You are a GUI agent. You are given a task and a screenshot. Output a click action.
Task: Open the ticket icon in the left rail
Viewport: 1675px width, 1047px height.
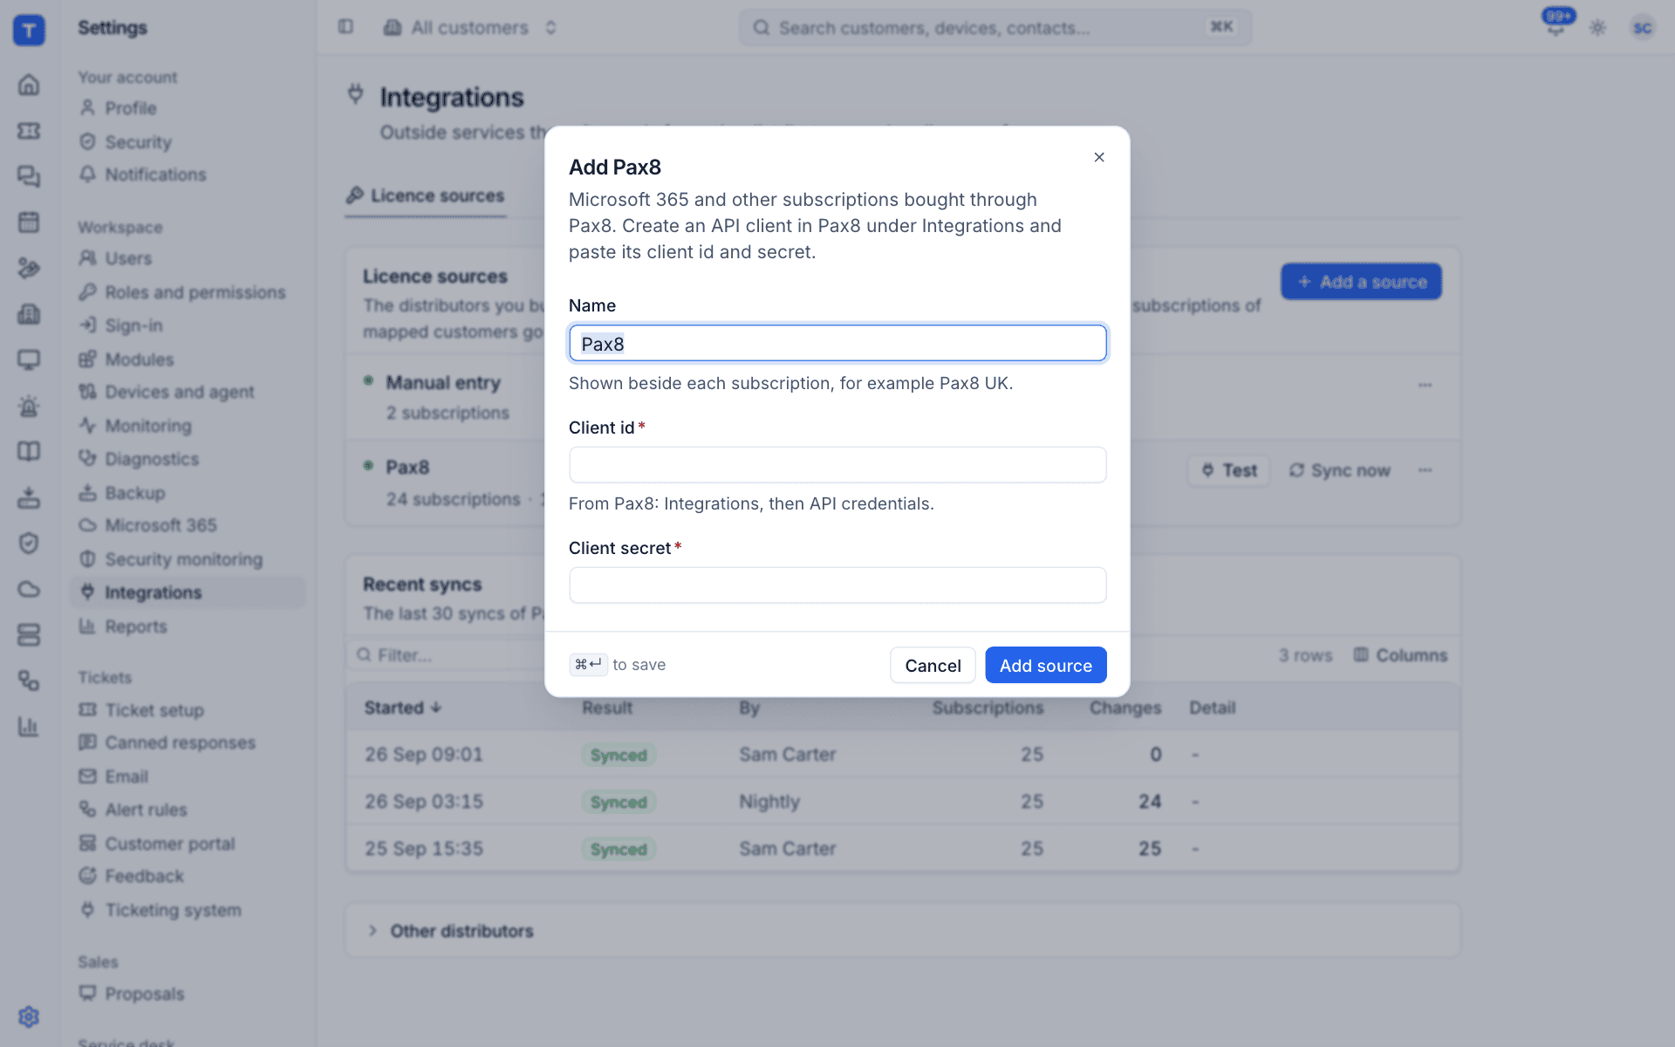(x=29, y=131)
